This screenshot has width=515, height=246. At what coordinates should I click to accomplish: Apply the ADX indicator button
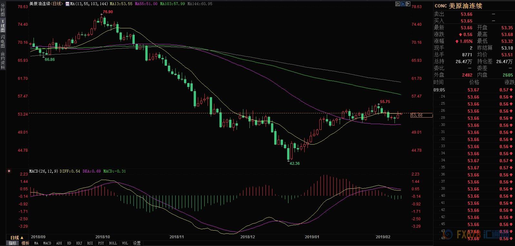pyautogui.click(x=59, y=243)
